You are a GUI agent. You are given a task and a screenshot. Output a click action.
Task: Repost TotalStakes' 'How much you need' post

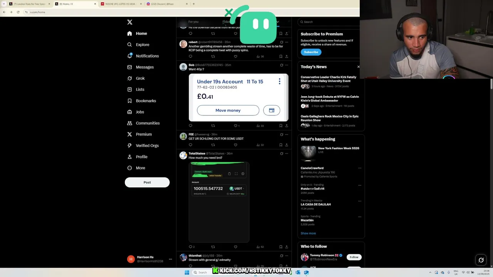click(x=213, y=247)
